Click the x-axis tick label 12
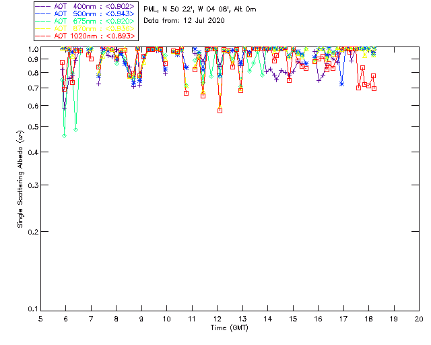This screenshot has width=431, height=345. click(217, 319)
